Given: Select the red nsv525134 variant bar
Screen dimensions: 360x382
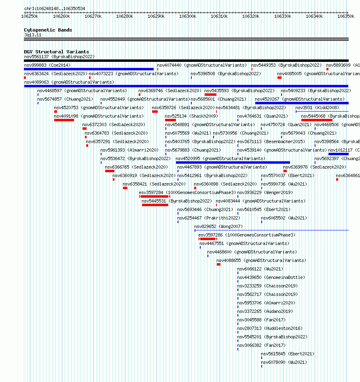Looking at the screenshot, I should 170,120.
